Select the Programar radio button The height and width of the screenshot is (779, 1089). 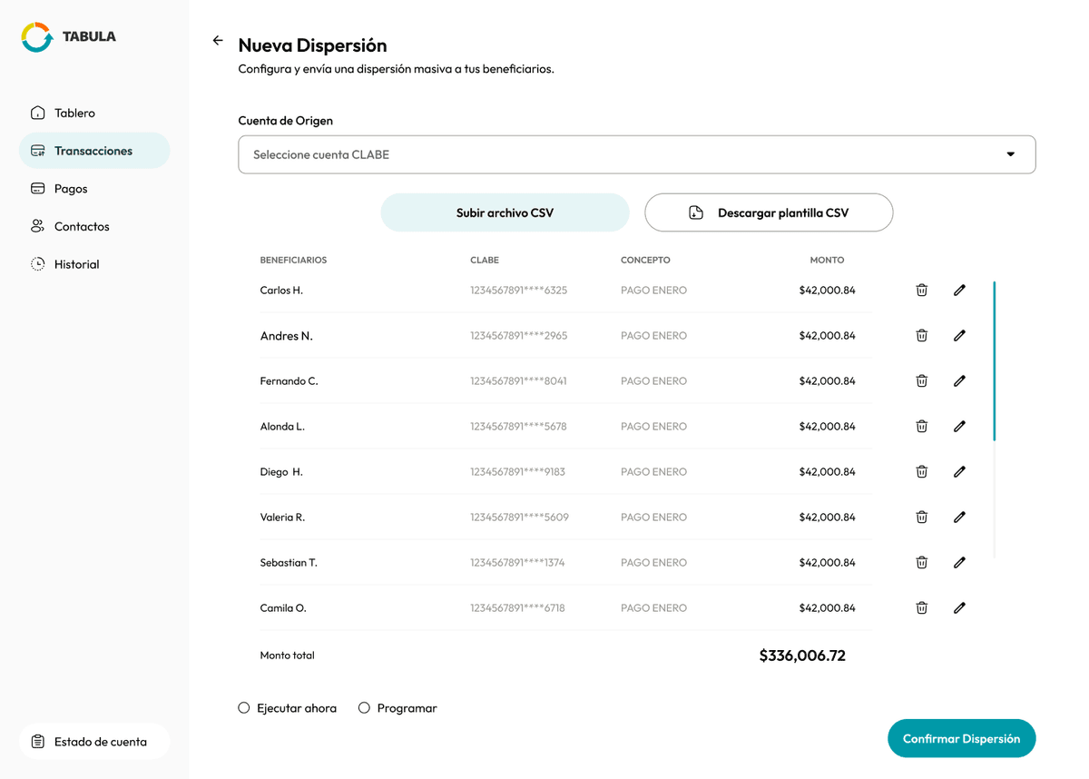(364, 707)
